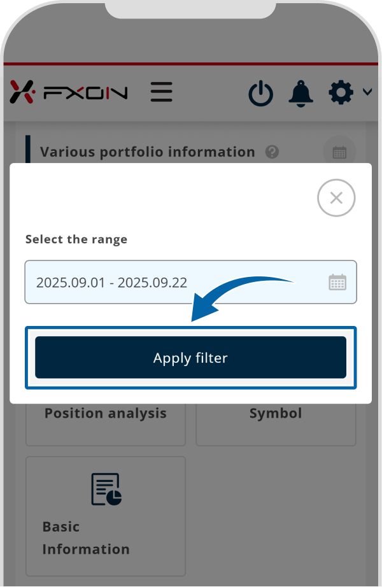Close the range selection dialog
The width and height of the screenshot is (382, 587).
click(336, 198)
